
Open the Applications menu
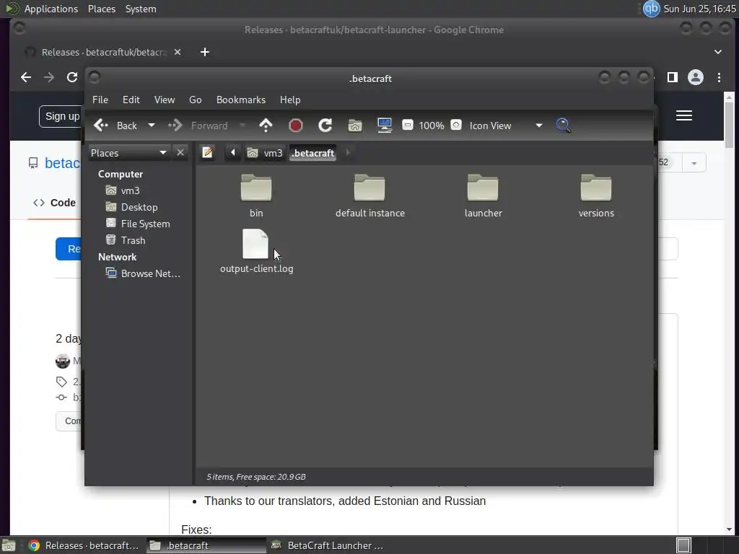coord(51,9)
